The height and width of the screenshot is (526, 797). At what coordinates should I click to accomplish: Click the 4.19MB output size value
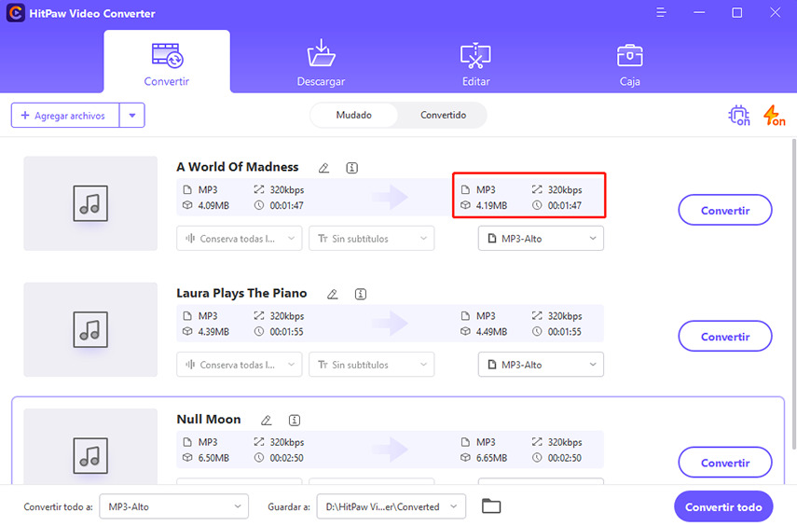(491, 205)
